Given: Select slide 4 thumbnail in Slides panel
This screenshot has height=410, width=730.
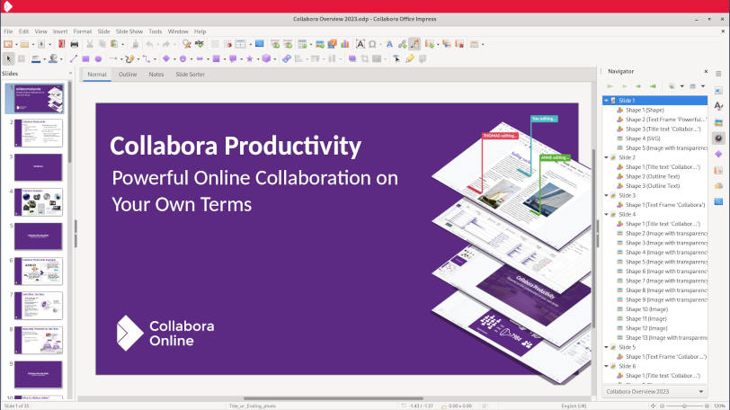Looking at the screenshot, I should [39, 201].
